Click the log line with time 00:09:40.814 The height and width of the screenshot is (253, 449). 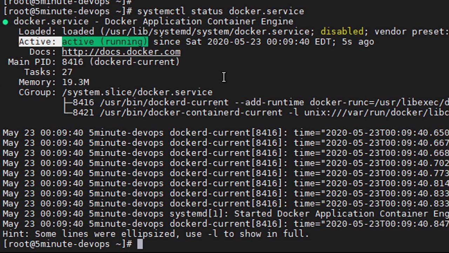pos(226,183)
